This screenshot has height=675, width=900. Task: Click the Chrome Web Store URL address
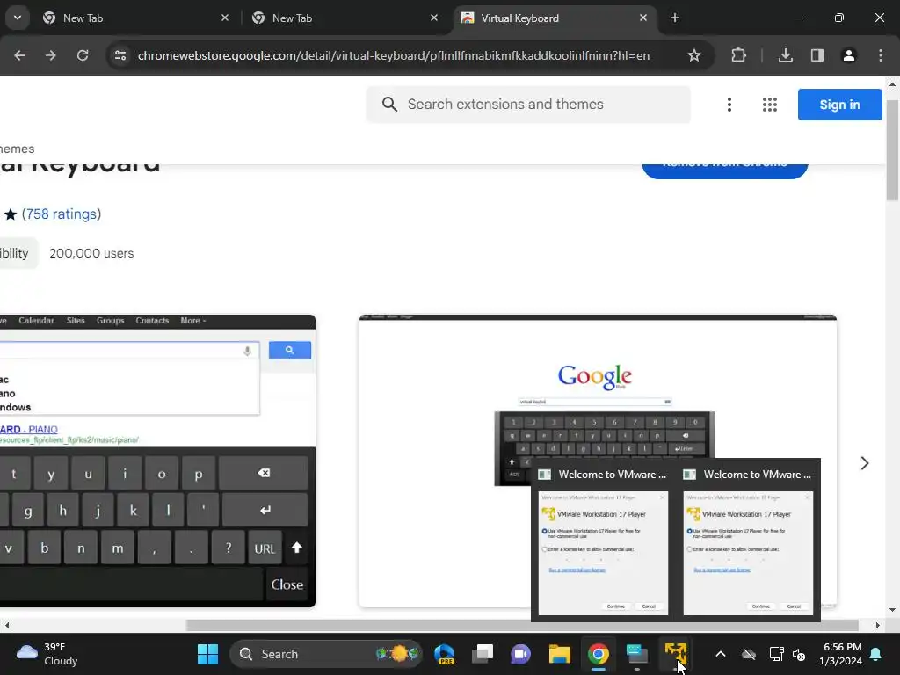tap(394, 55)
